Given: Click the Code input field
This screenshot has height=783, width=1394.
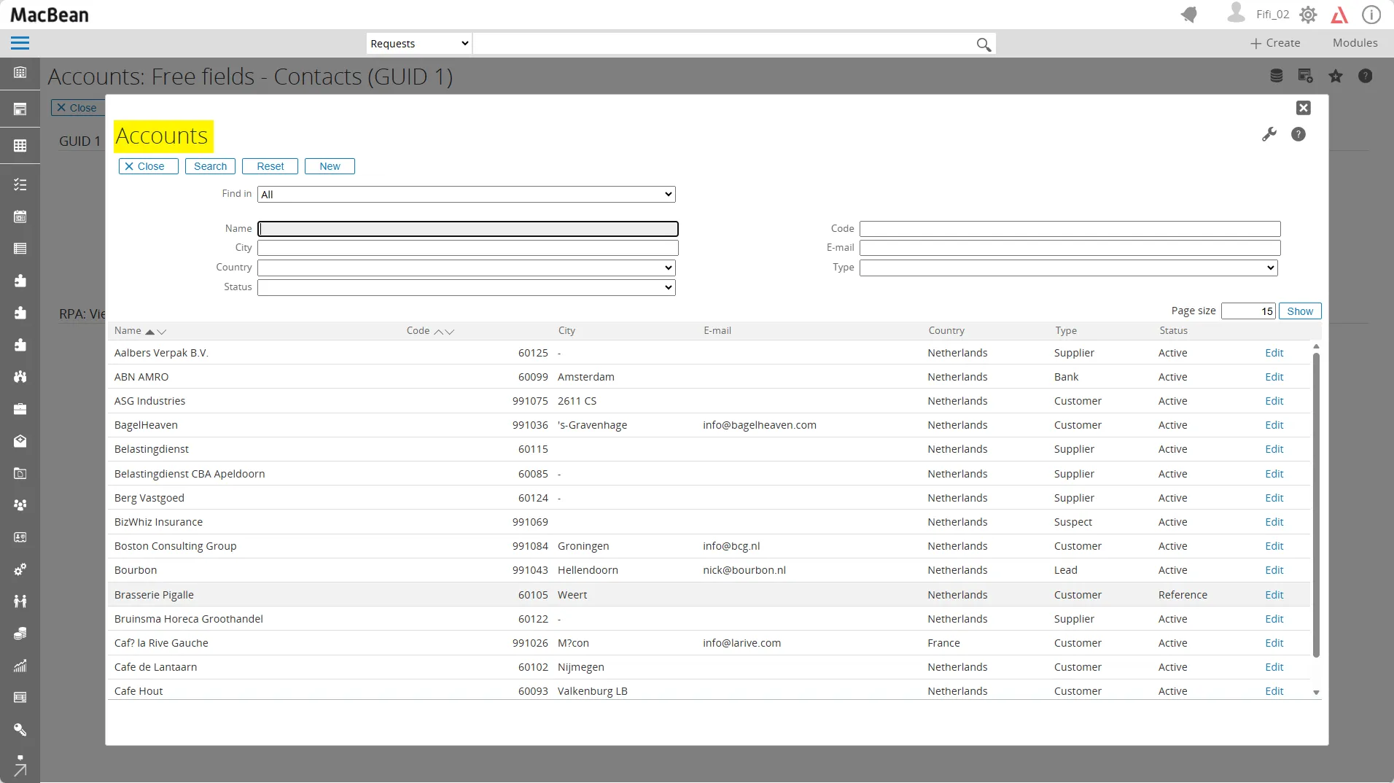Looking at the screenshot, I should [1070, 229].
